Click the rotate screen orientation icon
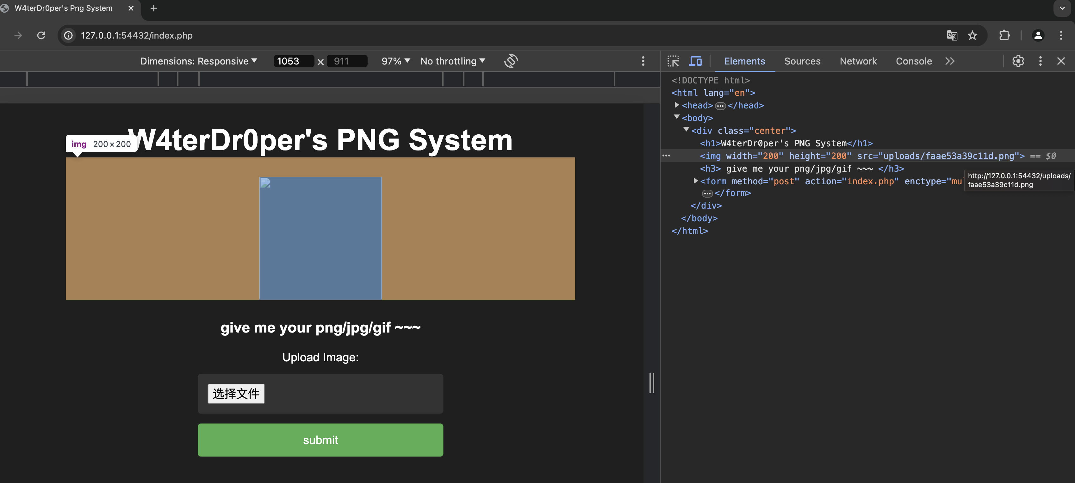1075x483 pixels. tap(511, 61)
